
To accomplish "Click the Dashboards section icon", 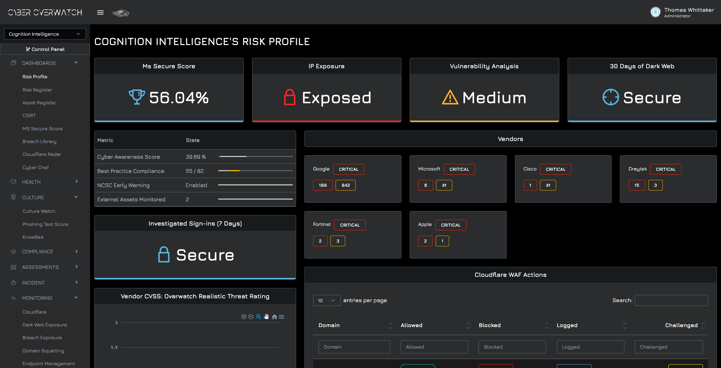I will point(14,63).
